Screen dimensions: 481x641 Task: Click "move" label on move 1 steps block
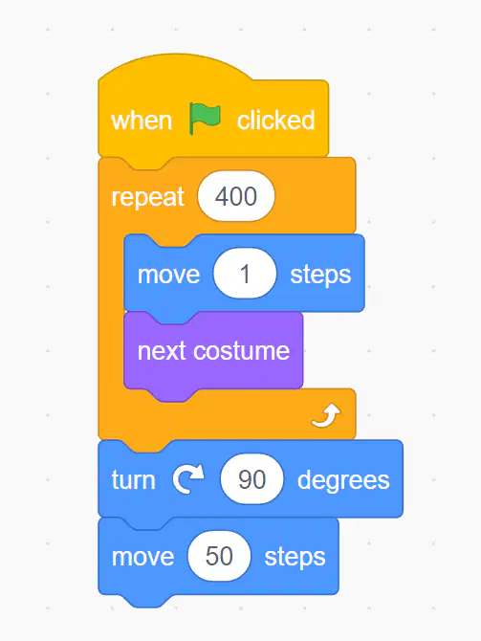pyautogui.click(x=168, y=275)
